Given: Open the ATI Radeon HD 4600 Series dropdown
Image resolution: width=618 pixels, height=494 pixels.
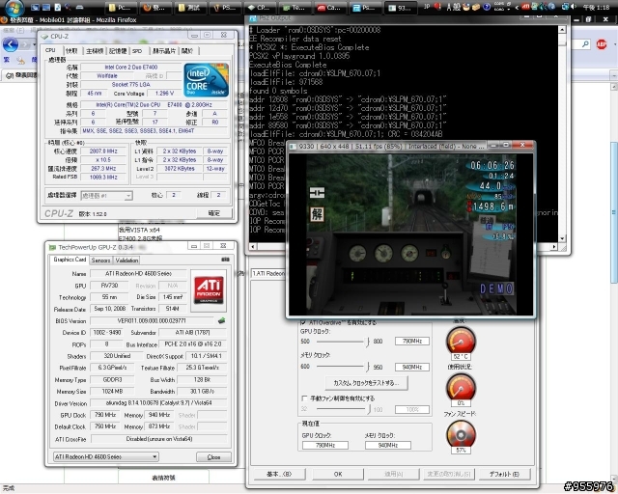Looking at the screenshot, I should click(x=105, y=456).
